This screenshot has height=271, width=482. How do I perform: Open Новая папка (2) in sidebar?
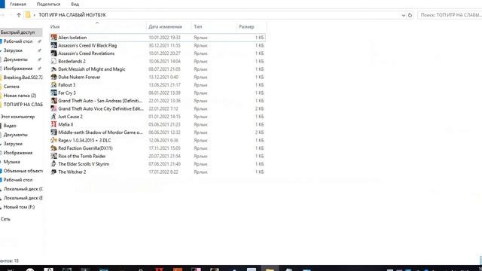20,96
